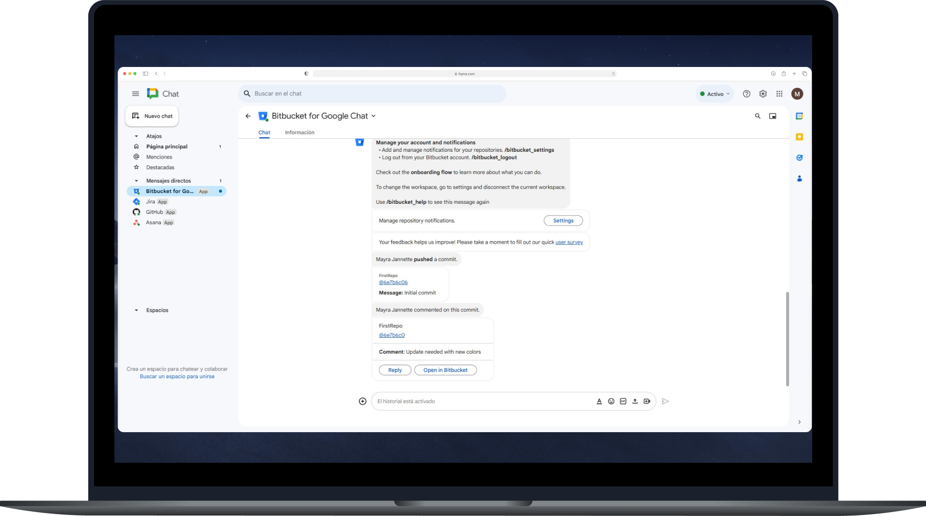Open Bitbucket for Google Chat title dropdown

(373, 116)
